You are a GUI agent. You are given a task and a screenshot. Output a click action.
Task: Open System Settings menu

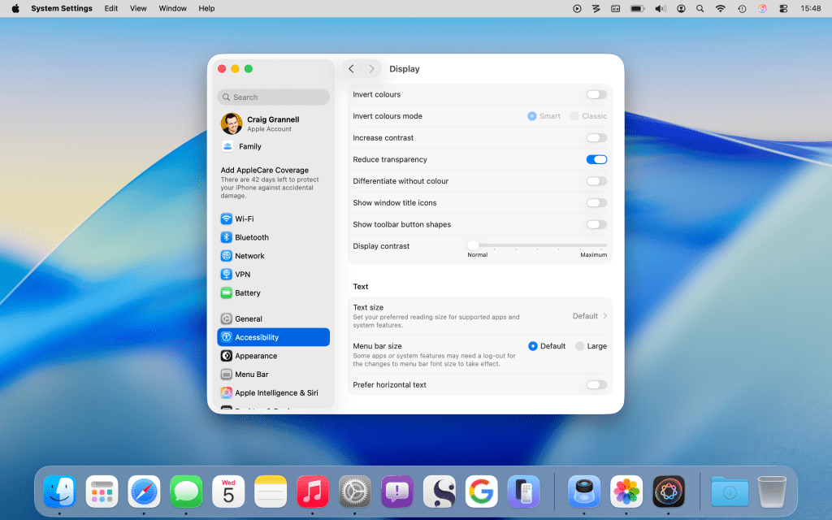(62, 8)
